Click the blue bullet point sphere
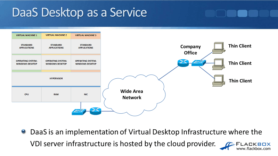Screen dimensions: 278x156 click(x=23, y=131)
